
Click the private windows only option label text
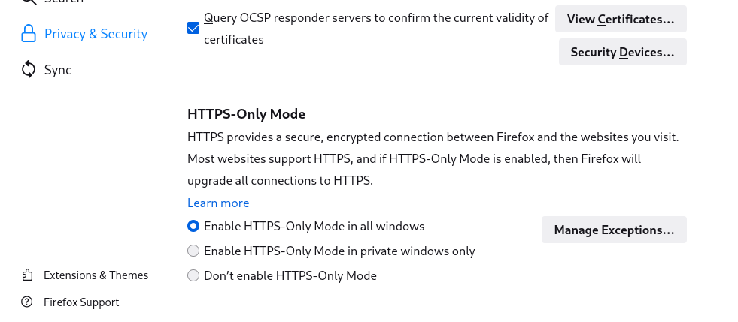coord(339,251)
